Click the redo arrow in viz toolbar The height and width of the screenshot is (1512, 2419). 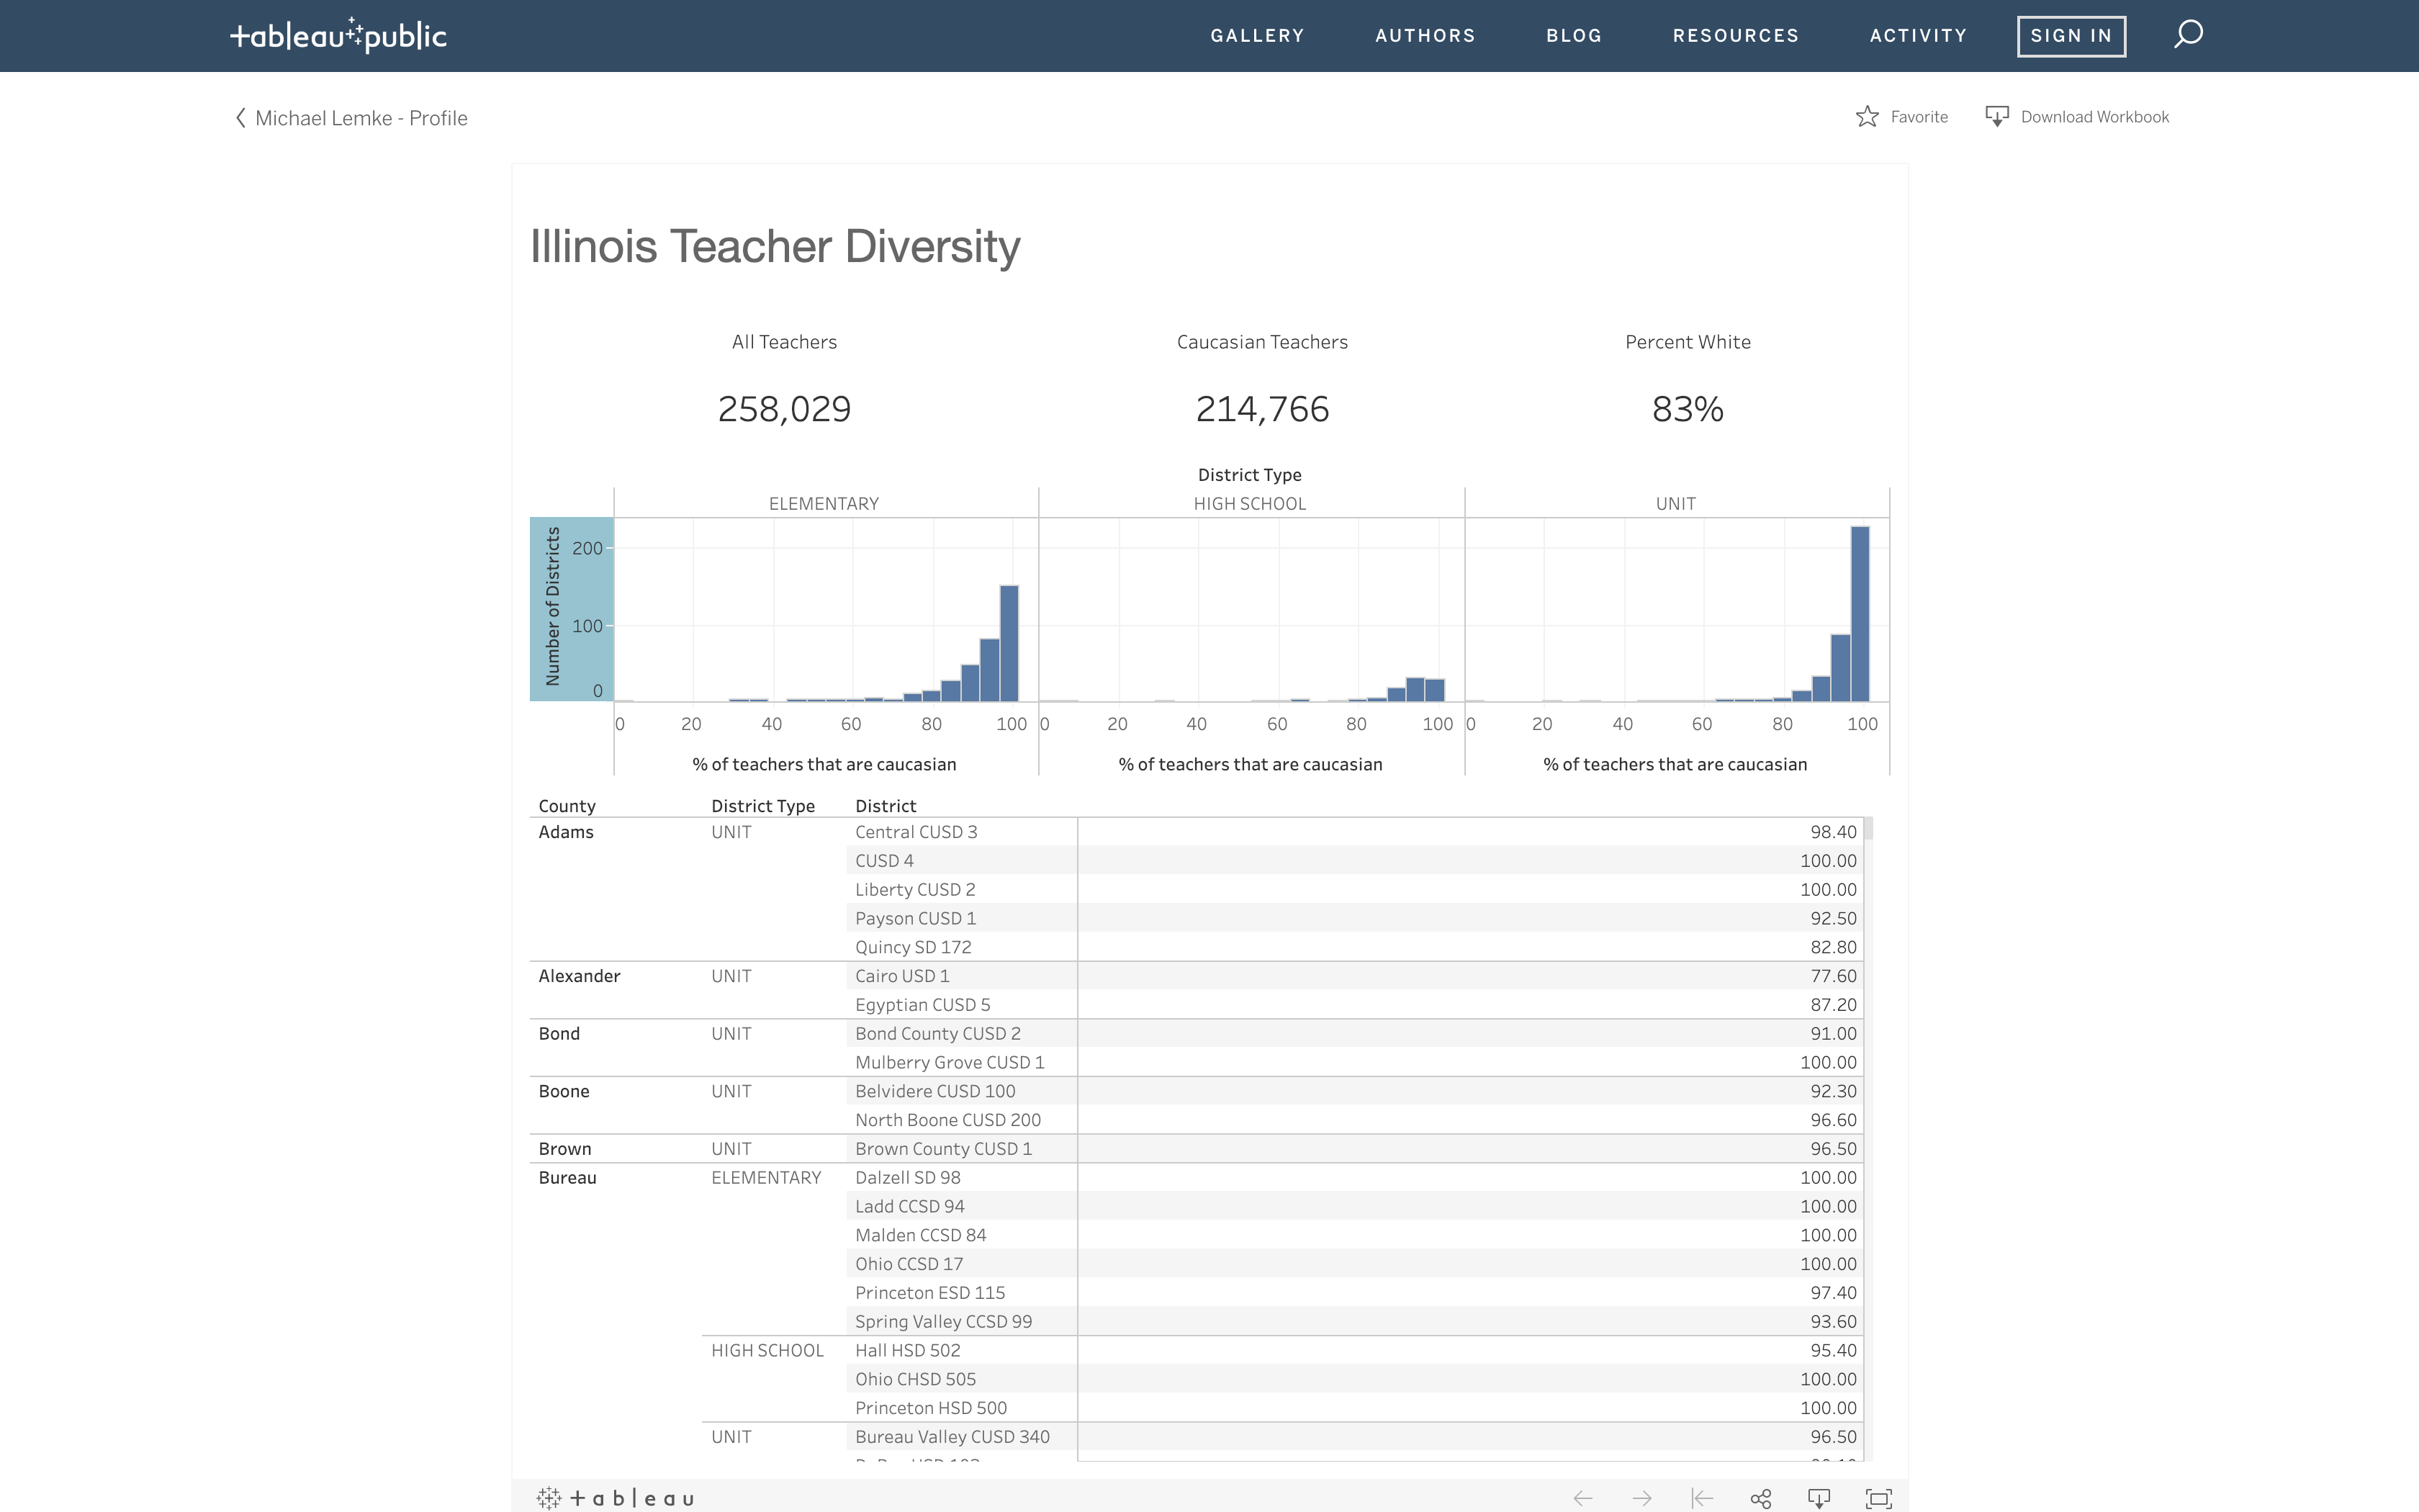coord(1641,1498)
